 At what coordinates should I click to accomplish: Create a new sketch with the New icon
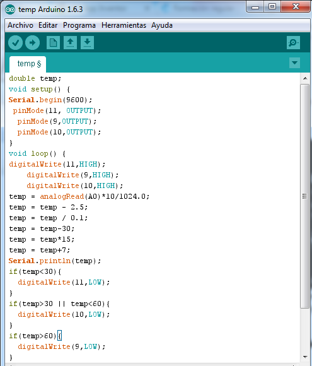tap(53, 43)
